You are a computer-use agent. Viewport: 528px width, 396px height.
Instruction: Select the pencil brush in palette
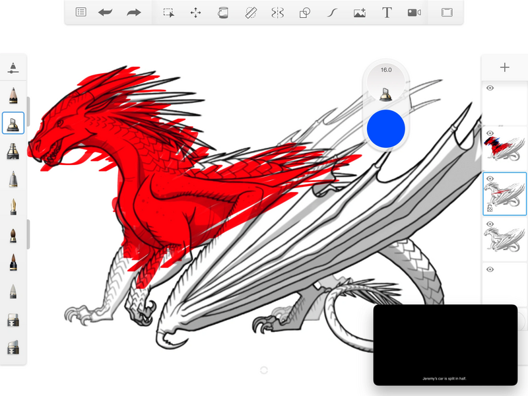coord(13,96)
